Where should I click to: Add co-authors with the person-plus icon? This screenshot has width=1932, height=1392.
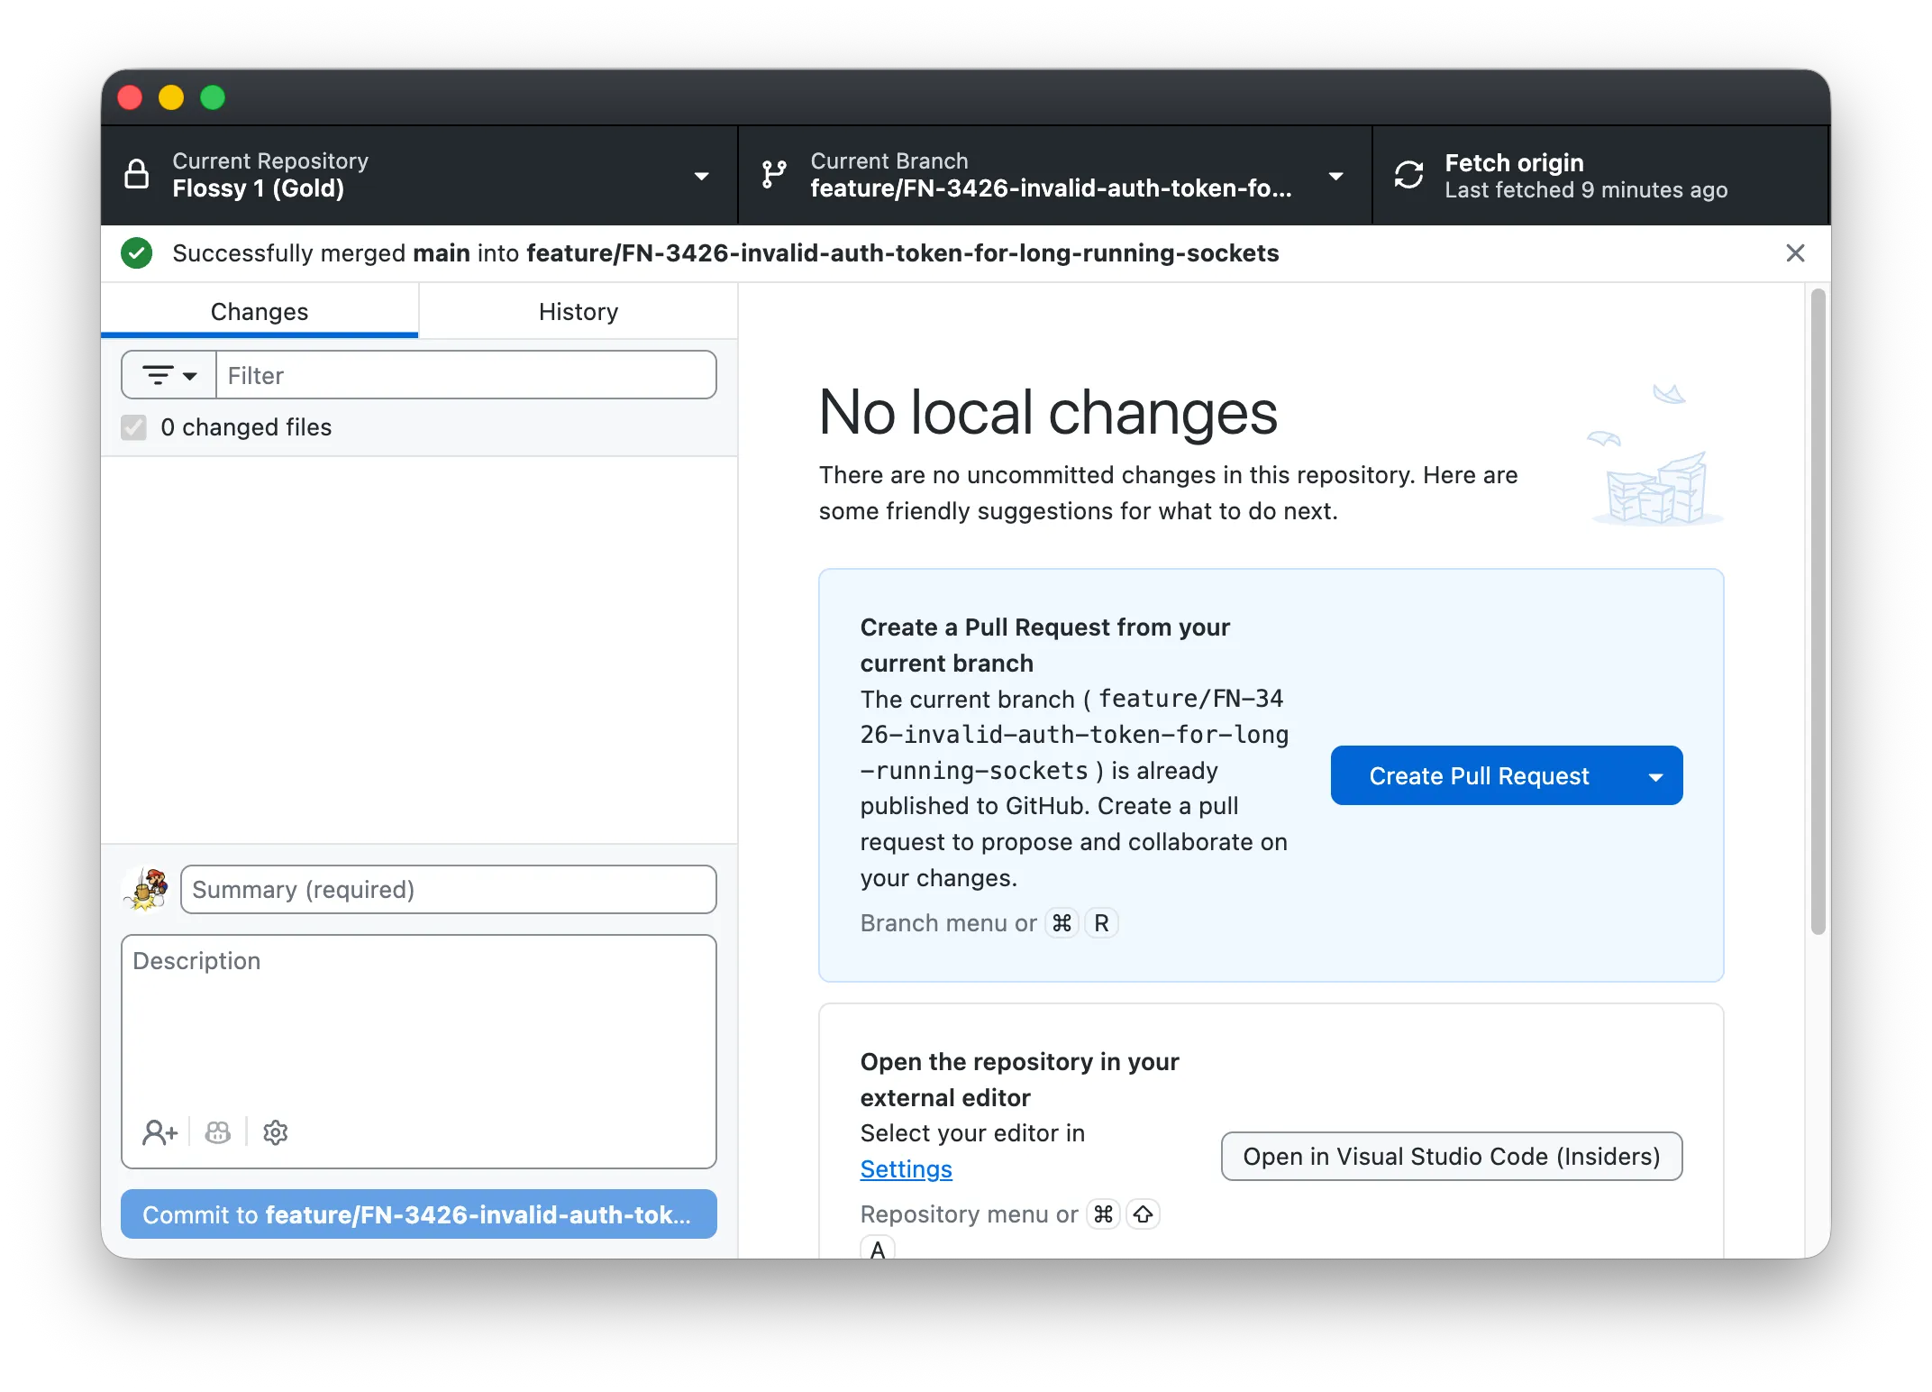pos(160,1132)
